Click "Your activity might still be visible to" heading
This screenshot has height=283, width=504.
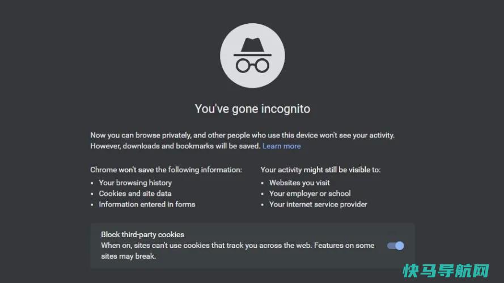coord(320,170)
